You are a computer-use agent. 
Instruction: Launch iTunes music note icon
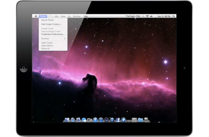coord(101,120)
